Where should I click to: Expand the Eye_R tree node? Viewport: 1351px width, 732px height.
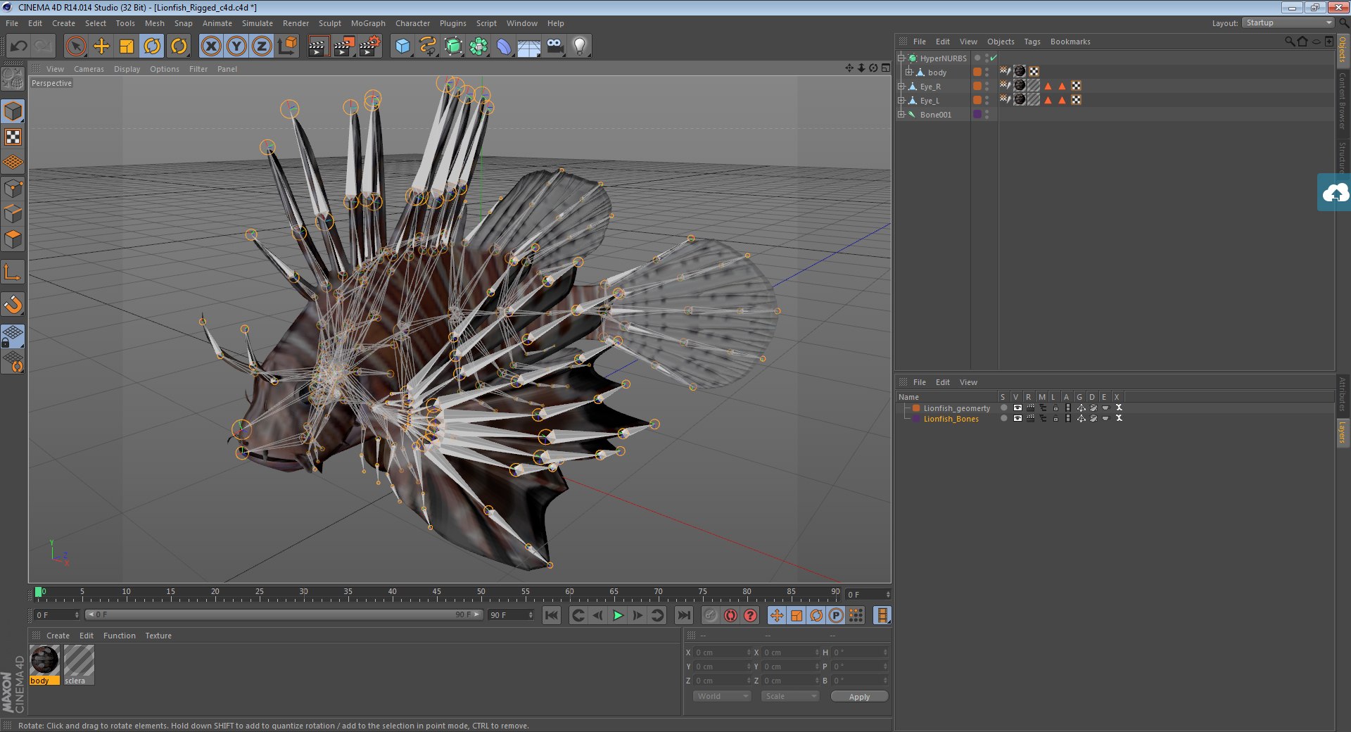pos(901,87)
